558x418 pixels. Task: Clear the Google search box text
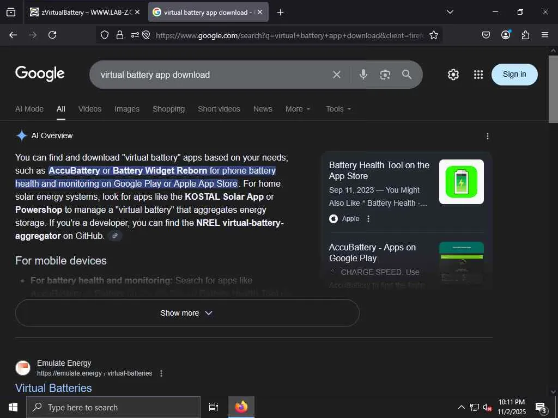click(x=337, y=75)
